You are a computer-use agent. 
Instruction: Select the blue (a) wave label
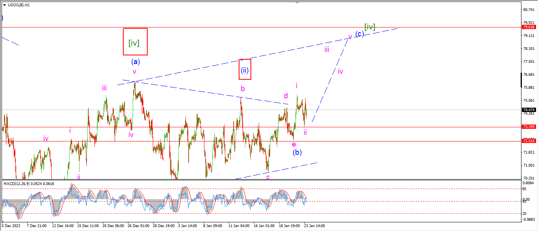(x=135, y=62)
